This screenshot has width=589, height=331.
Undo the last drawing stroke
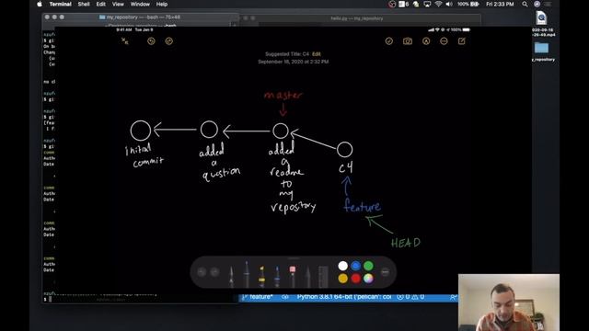[151, 41]
